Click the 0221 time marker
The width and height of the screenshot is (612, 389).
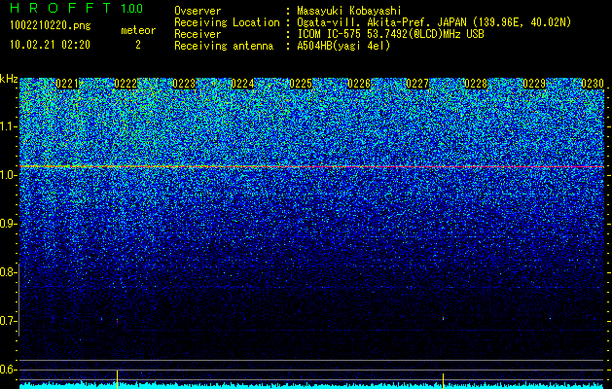[67, 84]
